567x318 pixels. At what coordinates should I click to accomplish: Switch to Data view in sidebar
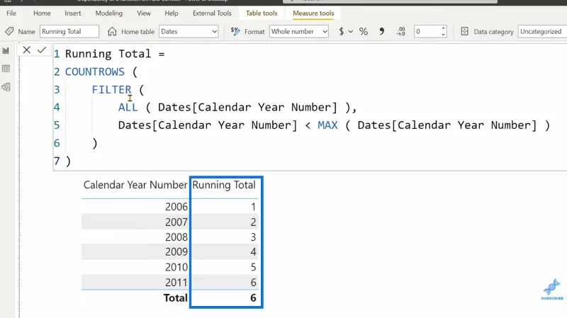6,69
